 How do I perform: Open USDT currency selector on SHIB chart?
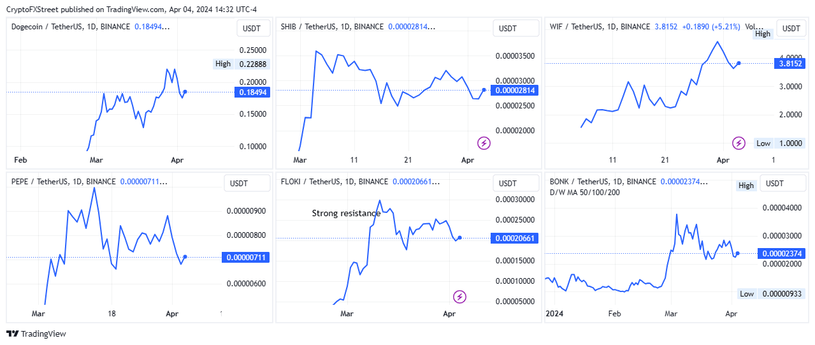point(507,29)
